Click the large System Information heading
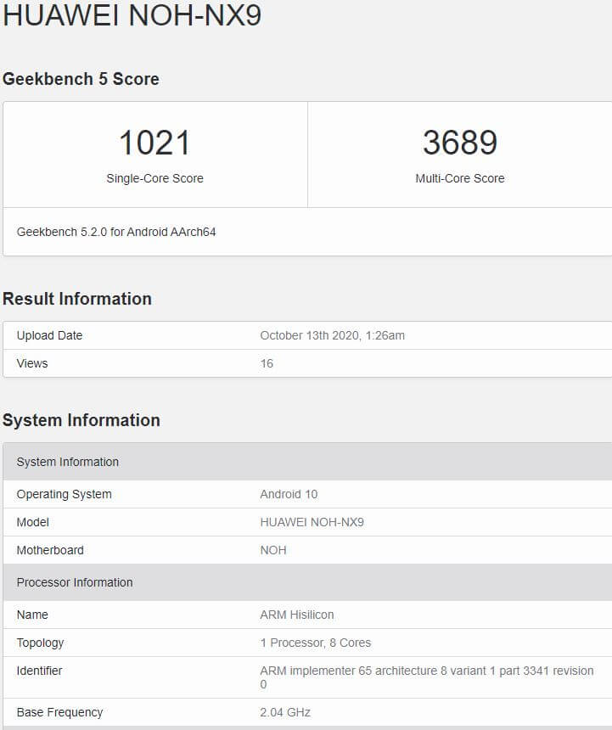612x730 pixels. click(81, 420)
